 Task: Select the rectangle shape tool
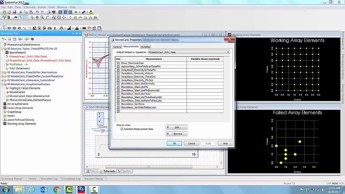pos(9,28)
